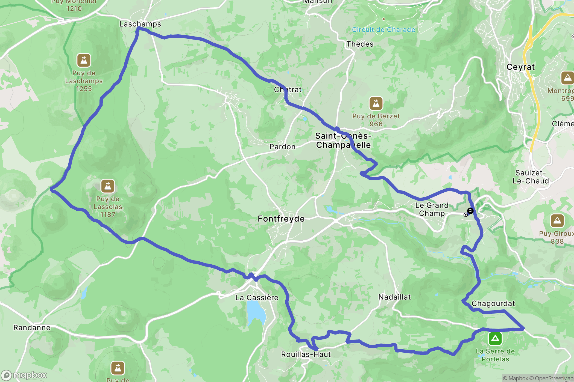Click the Fontfreyde town label
Viewport: 574px width, 382px height.
click(281, 219)
